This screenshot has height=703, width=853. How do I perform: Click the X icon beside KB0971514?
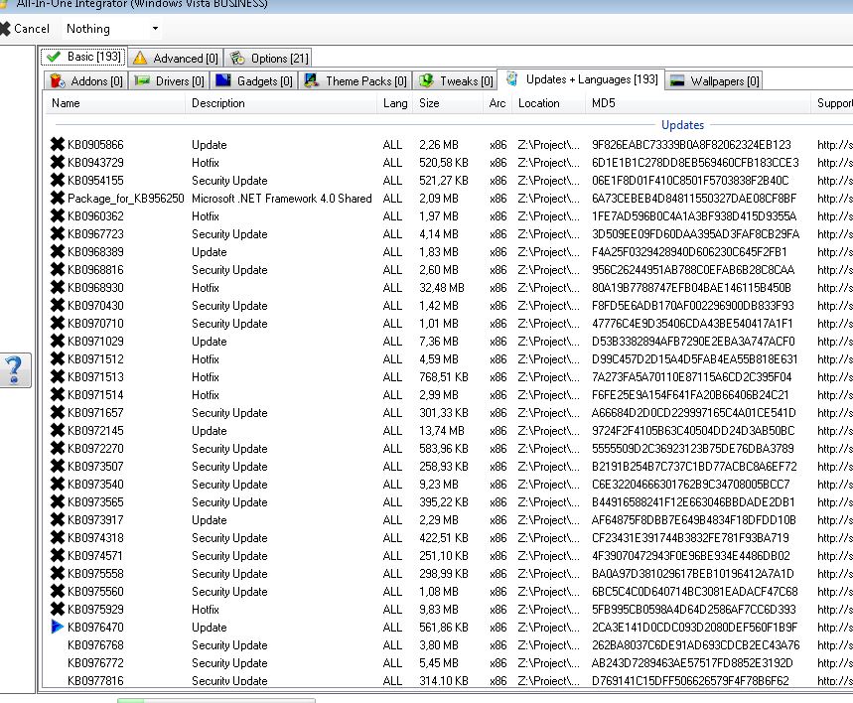[58, 395]
